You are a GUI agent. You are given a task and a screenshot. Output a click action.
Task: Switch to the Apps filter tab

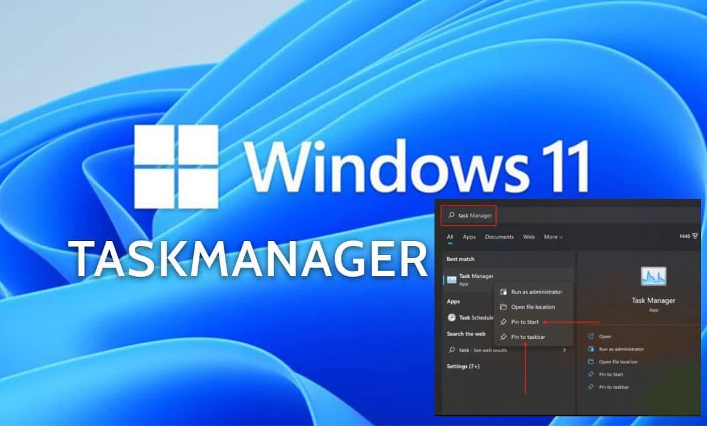pos(469,237)
